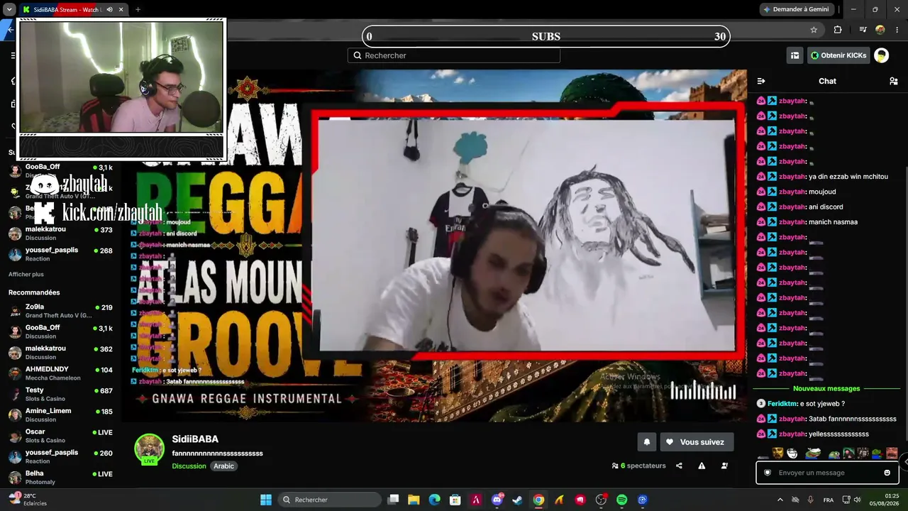Open Windows taskbar Rechercher search box
908x511 pixels.
coord(328,500)
